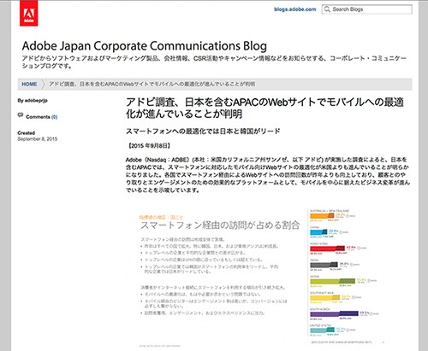This screenshot has width=428, height=351.
Task: Click the smartphone visit share infographic
Action: point(261,278)
